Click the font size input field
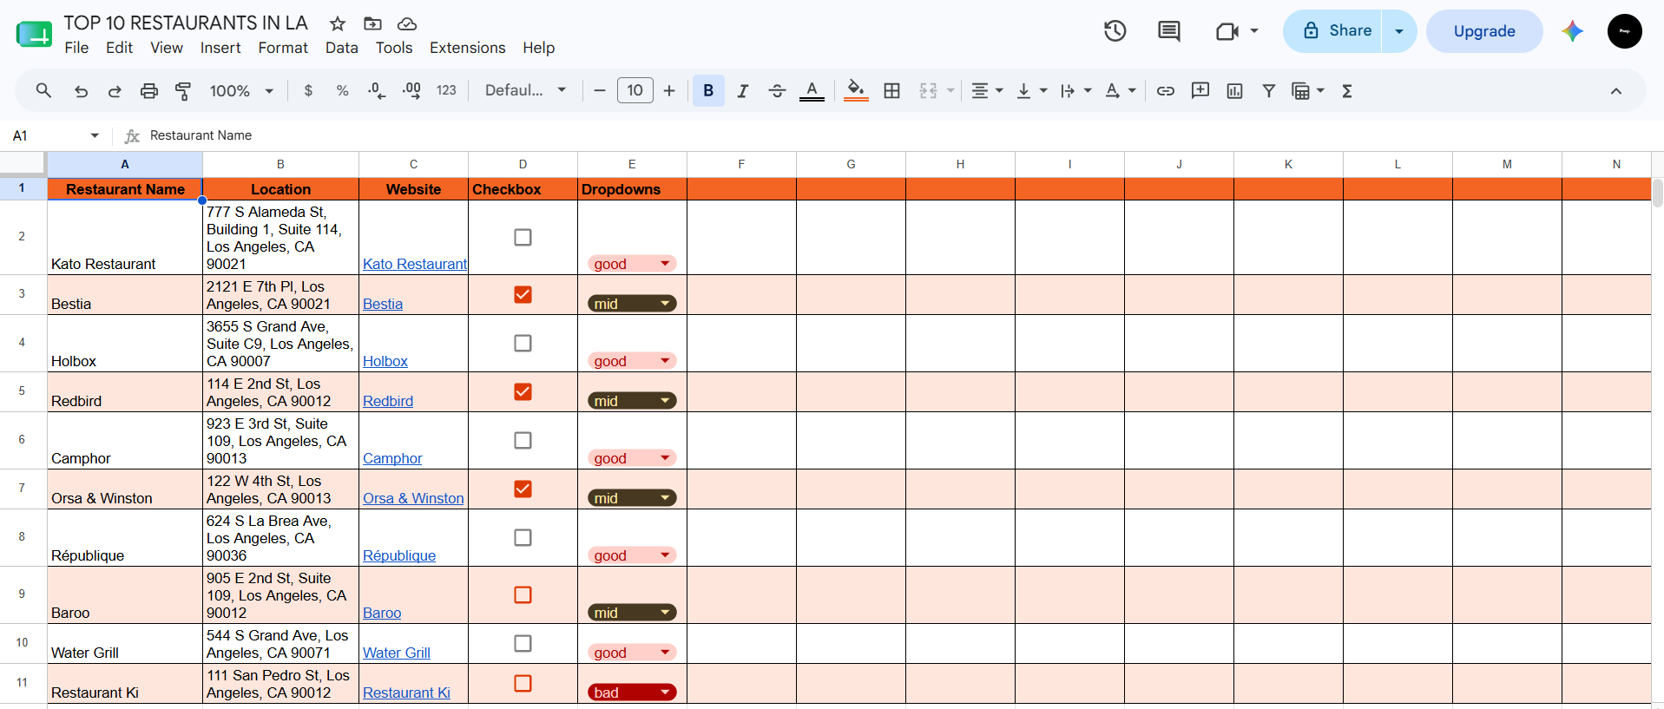Screen dimensions: 1664x709 [x=635, y=90]
